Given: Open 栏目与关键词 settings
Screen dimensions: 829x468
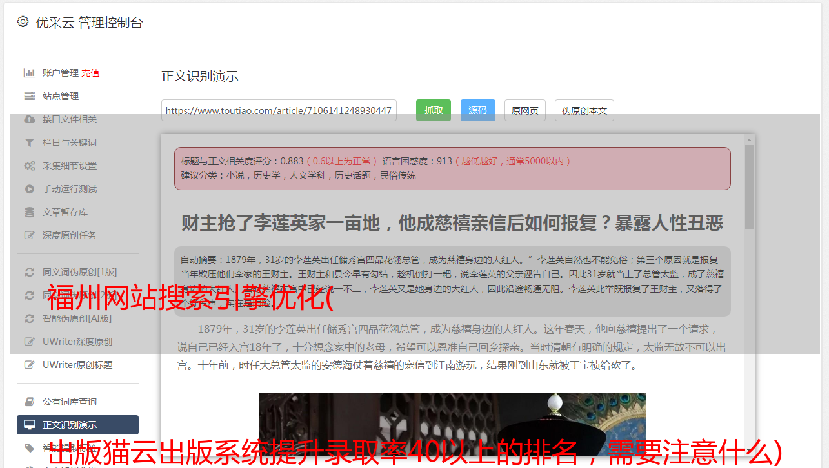Looking at the screenshot, I should pyautogui.click(x=70, y=142).
